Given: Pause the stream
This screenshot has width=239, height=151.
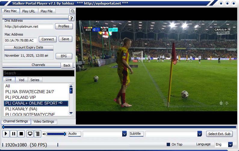Looking at the screenshot, I should pos(14,134).
